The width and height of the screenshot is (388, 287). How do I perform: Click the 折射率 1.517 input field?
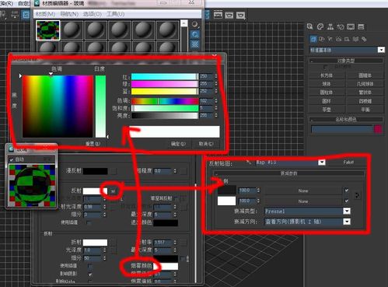point(163,243)
